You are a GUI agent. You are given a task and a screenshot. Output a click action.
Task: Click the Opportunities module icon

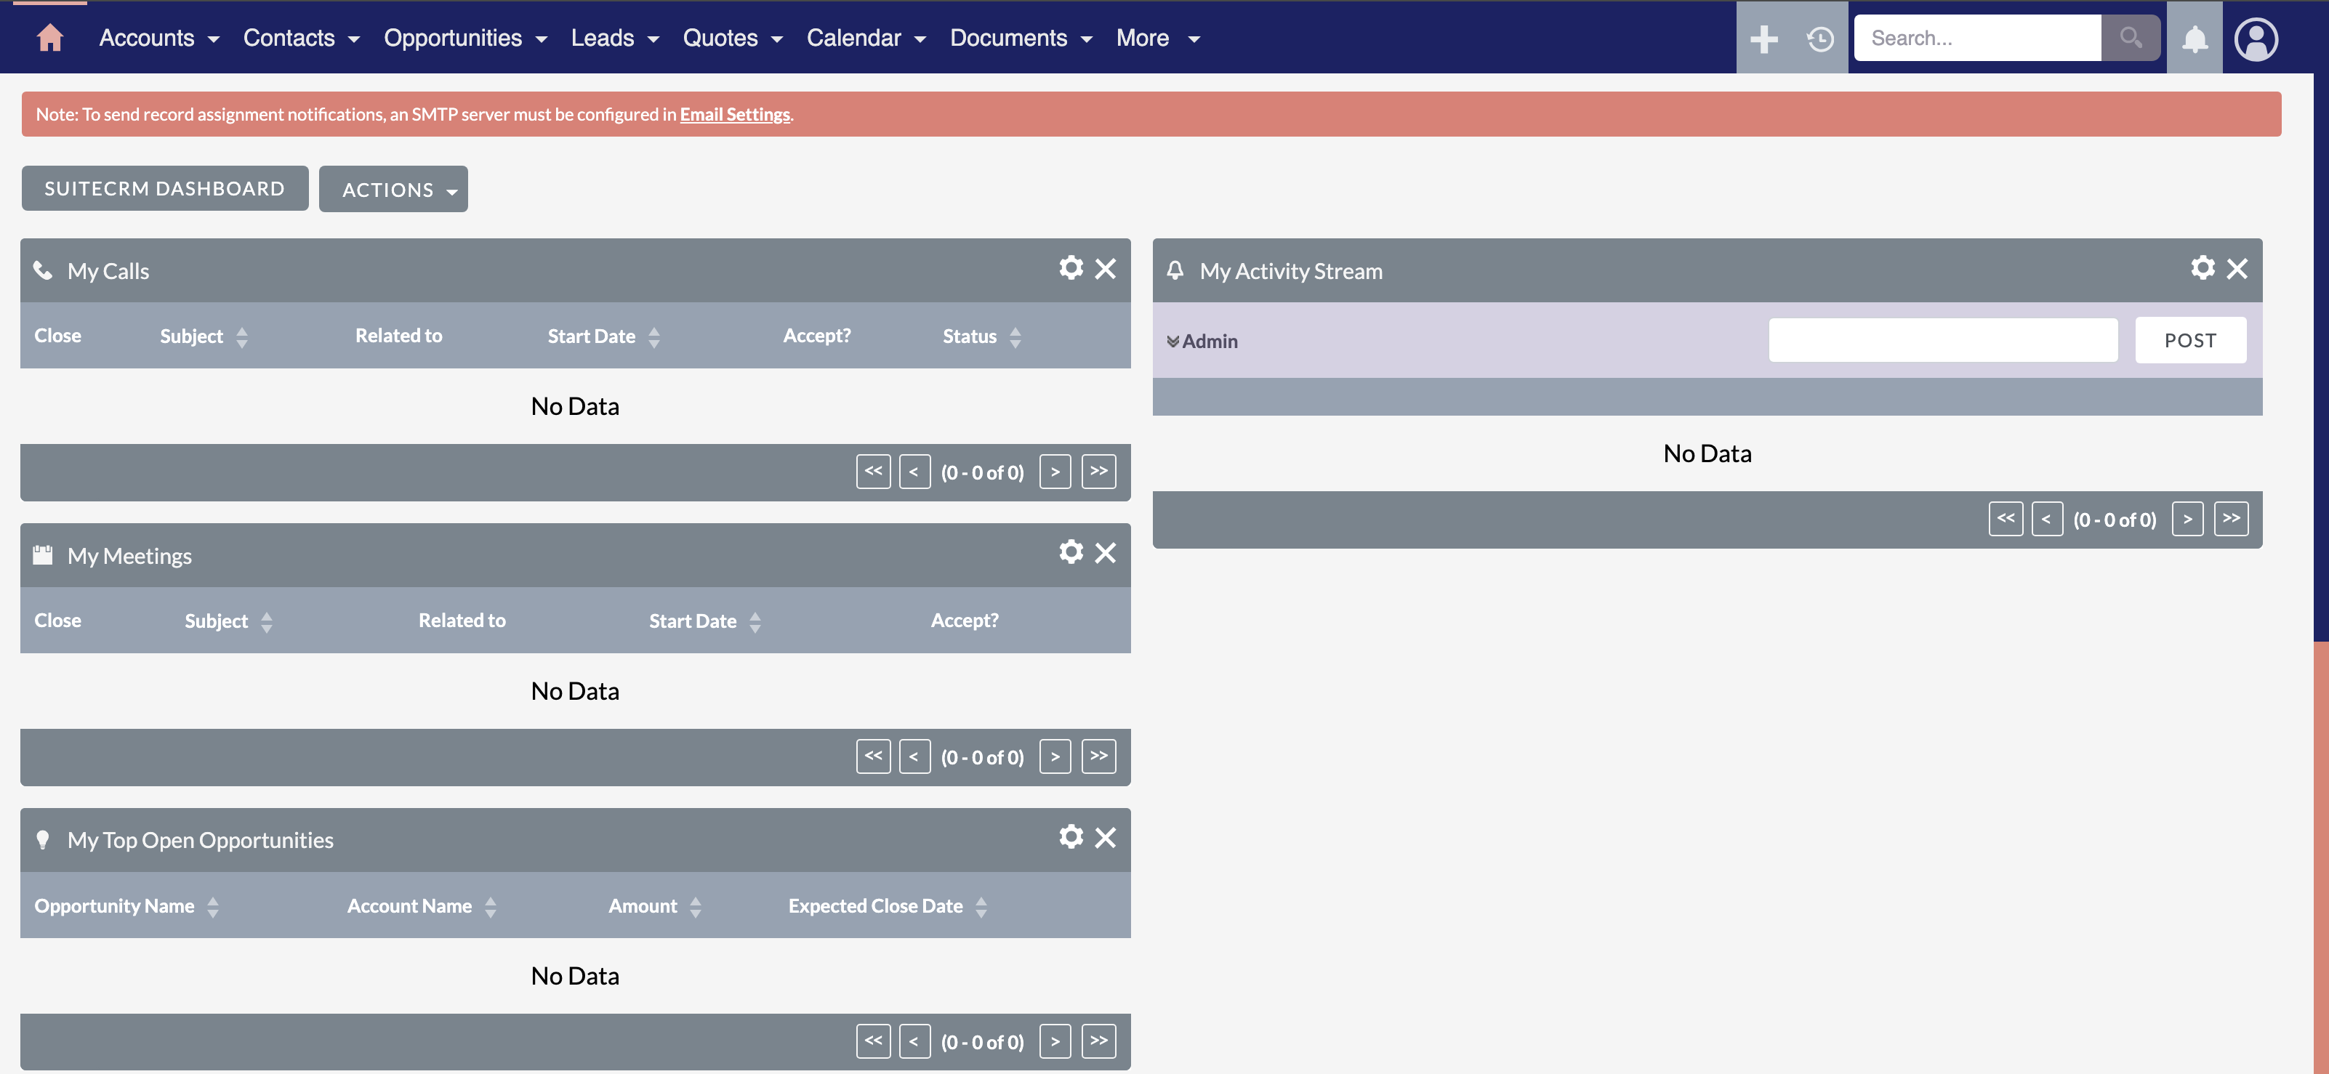451,37
